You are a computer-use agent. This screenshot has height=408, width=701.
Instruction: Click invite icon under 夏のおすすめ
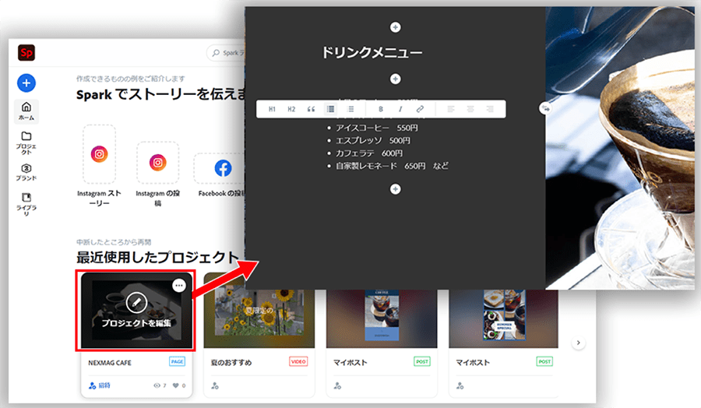pos(215,385)
